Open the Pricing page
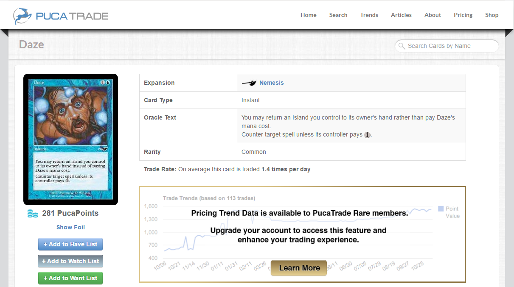 (x=463, y=15)
